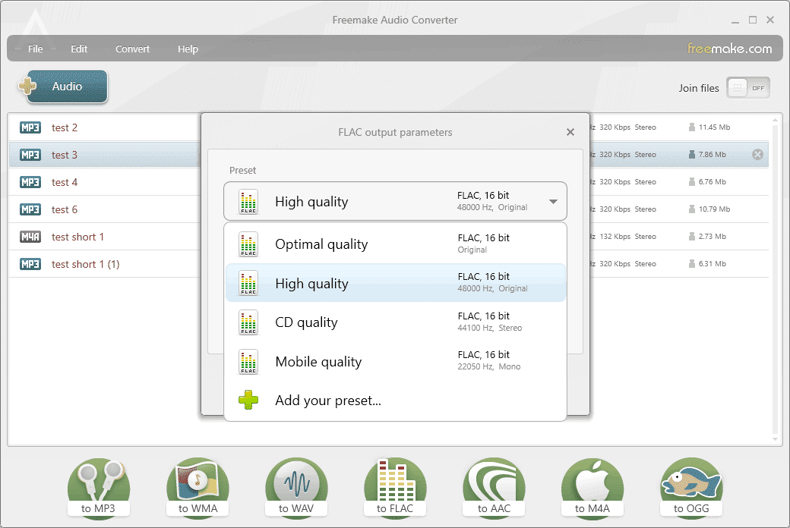Open the Edit menu
790x528 pixels.
[x=79, y=49]
